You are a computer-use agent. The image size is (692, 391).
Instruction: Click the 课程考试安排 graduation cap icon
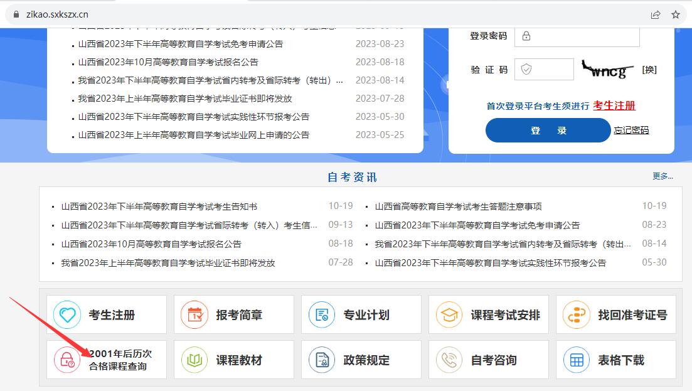point(449,315)
